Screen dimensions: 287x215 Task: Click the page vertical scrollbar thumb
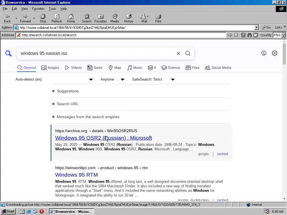point(284,53)
